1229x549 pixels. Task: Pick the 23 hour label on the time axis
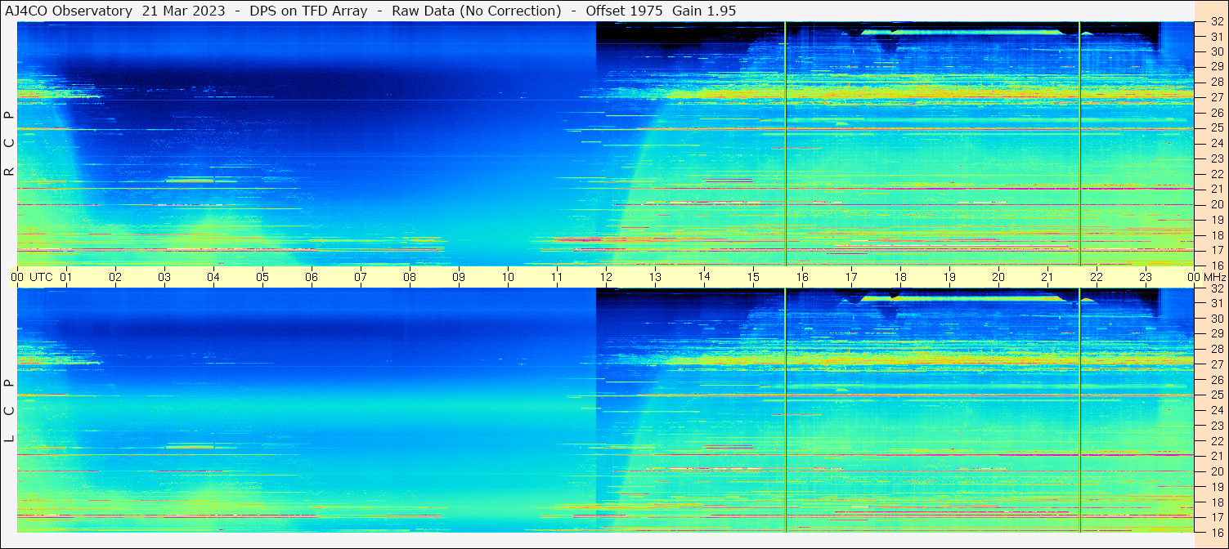pos(1146,277)
